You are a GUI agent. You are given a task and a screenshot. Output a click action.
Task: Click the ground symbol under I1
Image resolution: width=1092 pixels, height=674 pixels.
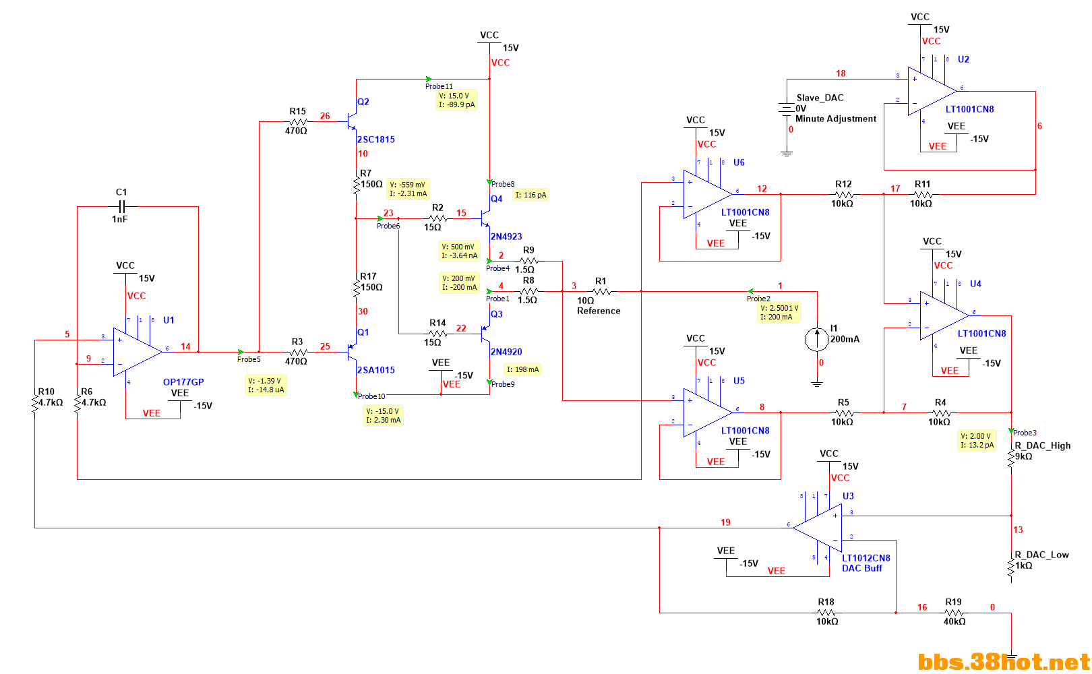point(816,384)
